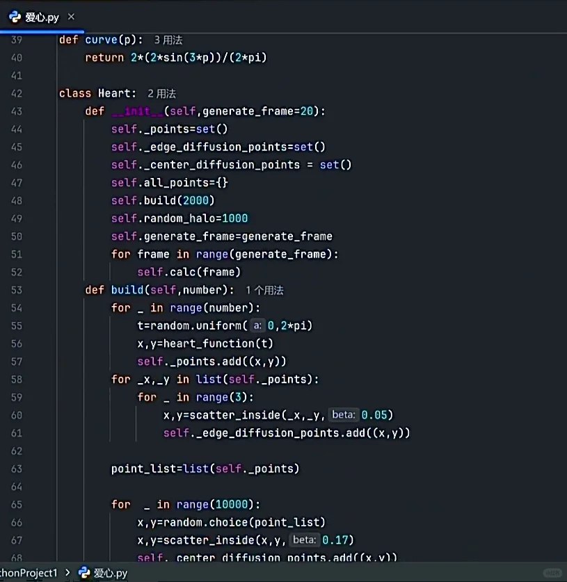Click the 'return 2*(2*sin(3*p))/(2*pi)' line
The width and height of the screenshot is (567, 582).
[176, 58]
